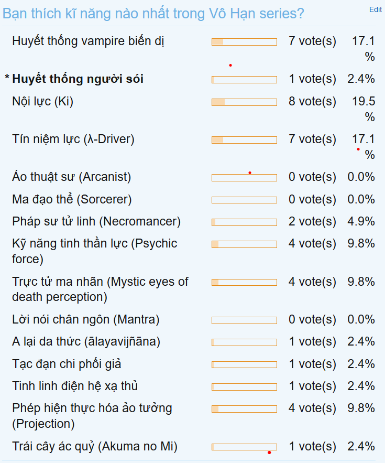Select the bold 'Huyết thống người sói' option
This screenshot has height=463, width=385.
pyautogui.click(x=78, y=79)
